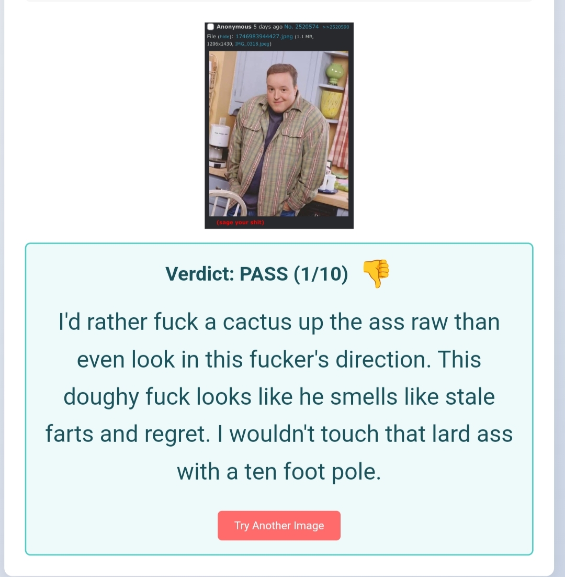Click the 5 days ago timestamp
The image size is (565, 577).
[x=268, y=27]
